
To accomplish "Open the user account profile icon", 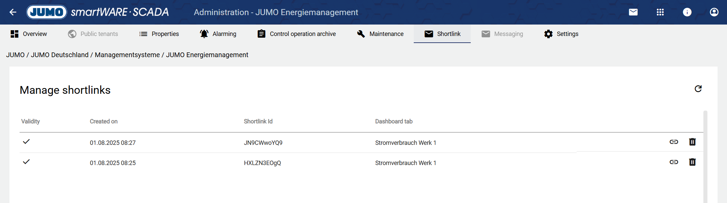I will (x=714, y=12).
